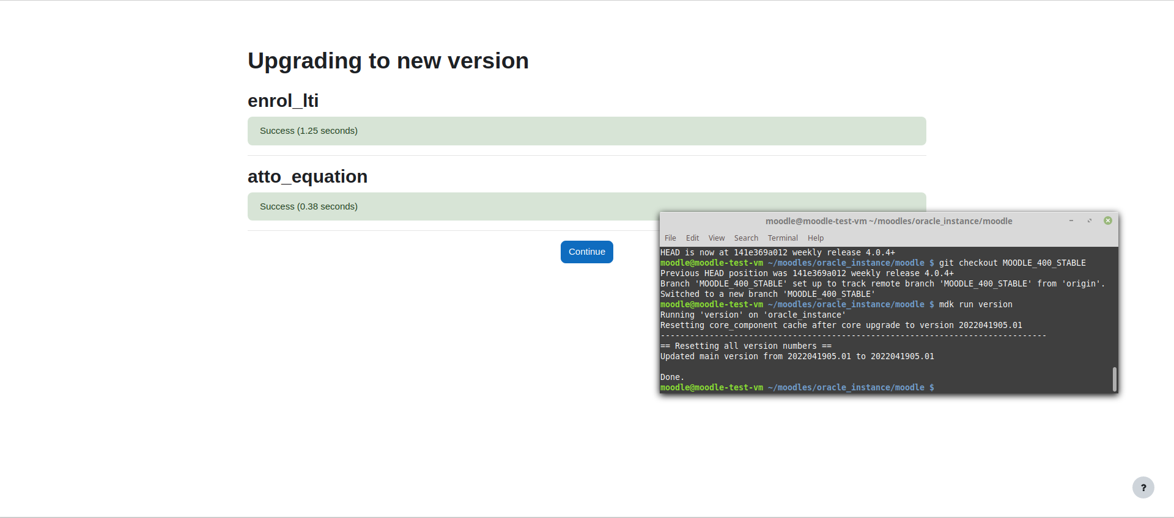Click 'Resetting all version numbers' line

pos(746,346)
